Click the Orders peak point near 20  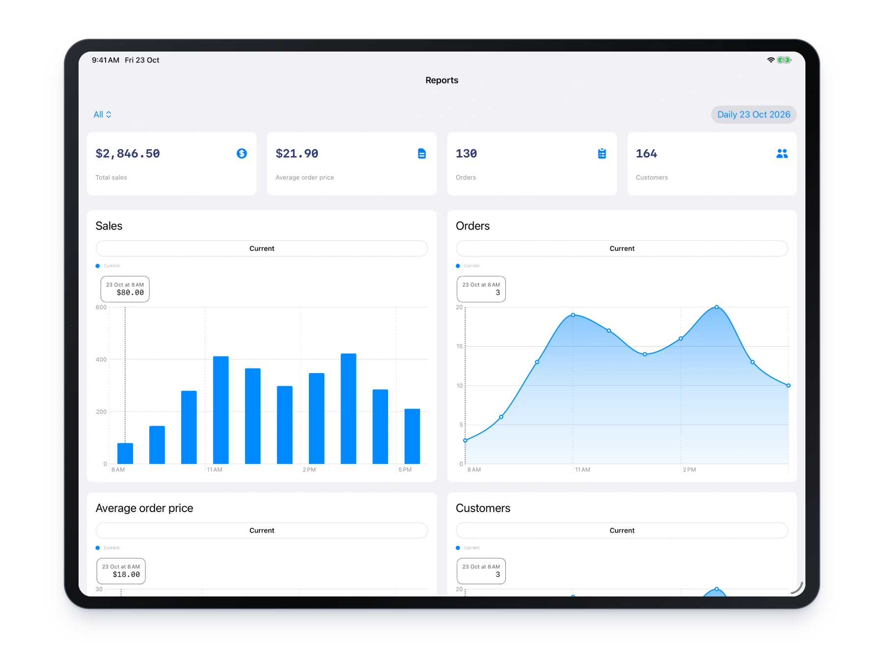pyautogui.click(x=717, y=307)
